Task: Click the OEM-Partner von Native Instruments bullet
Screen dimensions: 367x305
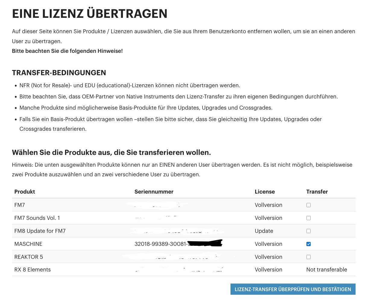Action: (x=179, y=97)
